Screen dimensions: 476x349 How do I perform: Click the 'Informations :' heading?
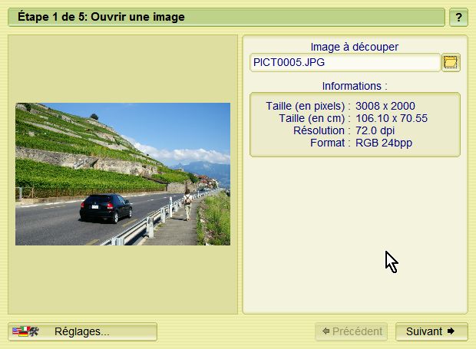(354, 86)
